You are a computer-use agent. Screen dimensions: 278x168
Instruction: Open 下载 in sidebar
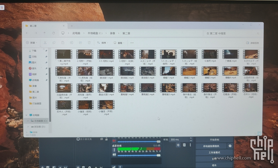(32, 51)
